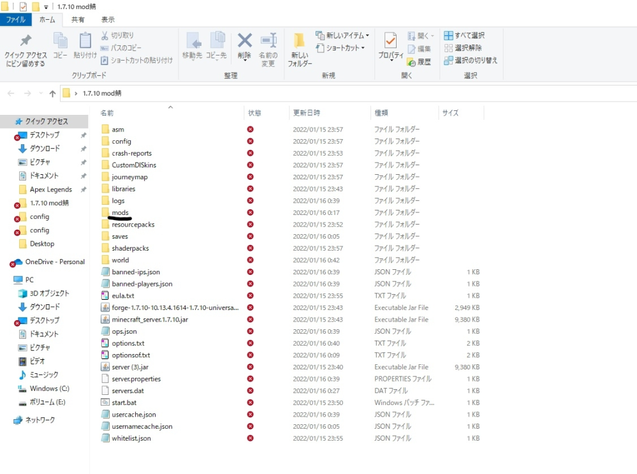Click the Edit (編集) command icon
This screenshot has height=474, width=637.
click(411, 48)
